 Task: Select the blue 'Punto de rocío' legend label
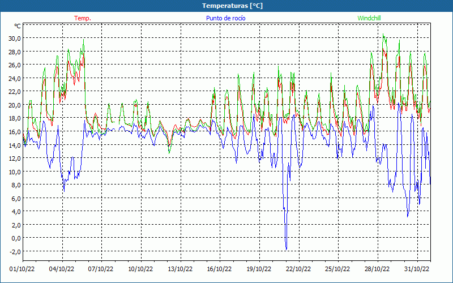click(225, 18)
